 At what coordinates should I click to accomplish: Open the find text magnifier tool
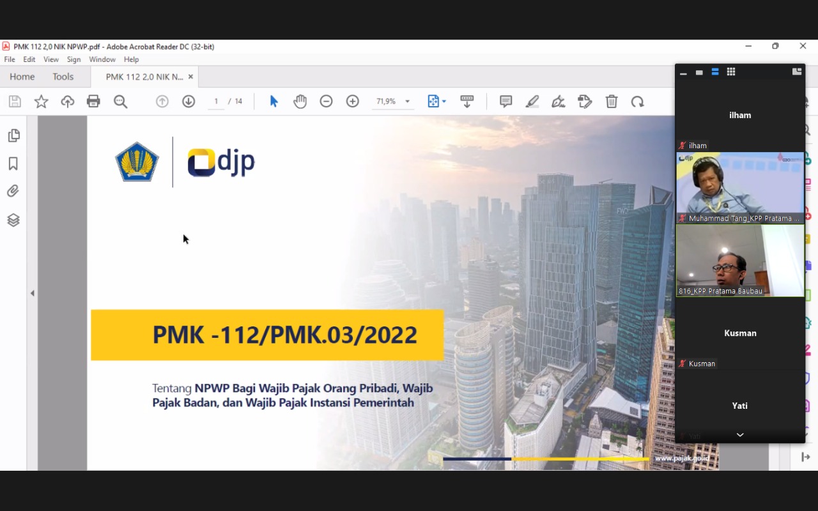tap(120, 102)
